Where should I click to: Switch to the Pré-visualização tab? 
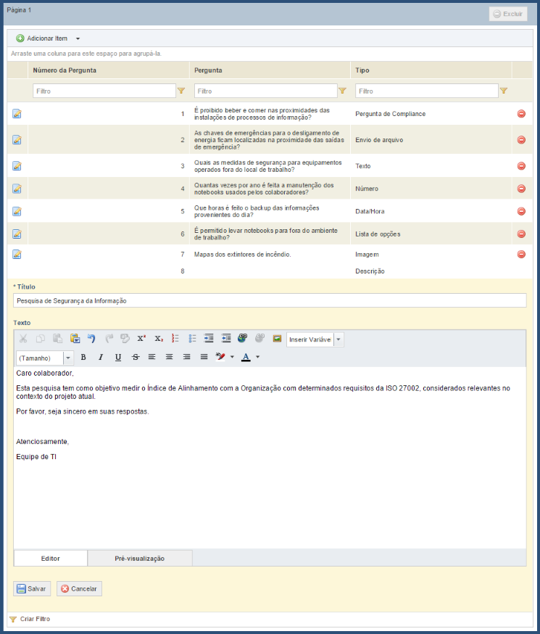coord(140,559)
